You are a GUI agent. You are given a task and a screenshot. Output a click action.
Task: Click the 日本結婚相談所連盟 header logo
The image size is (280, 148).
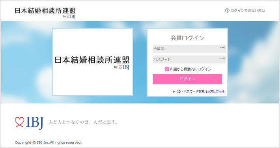(45, 13)
